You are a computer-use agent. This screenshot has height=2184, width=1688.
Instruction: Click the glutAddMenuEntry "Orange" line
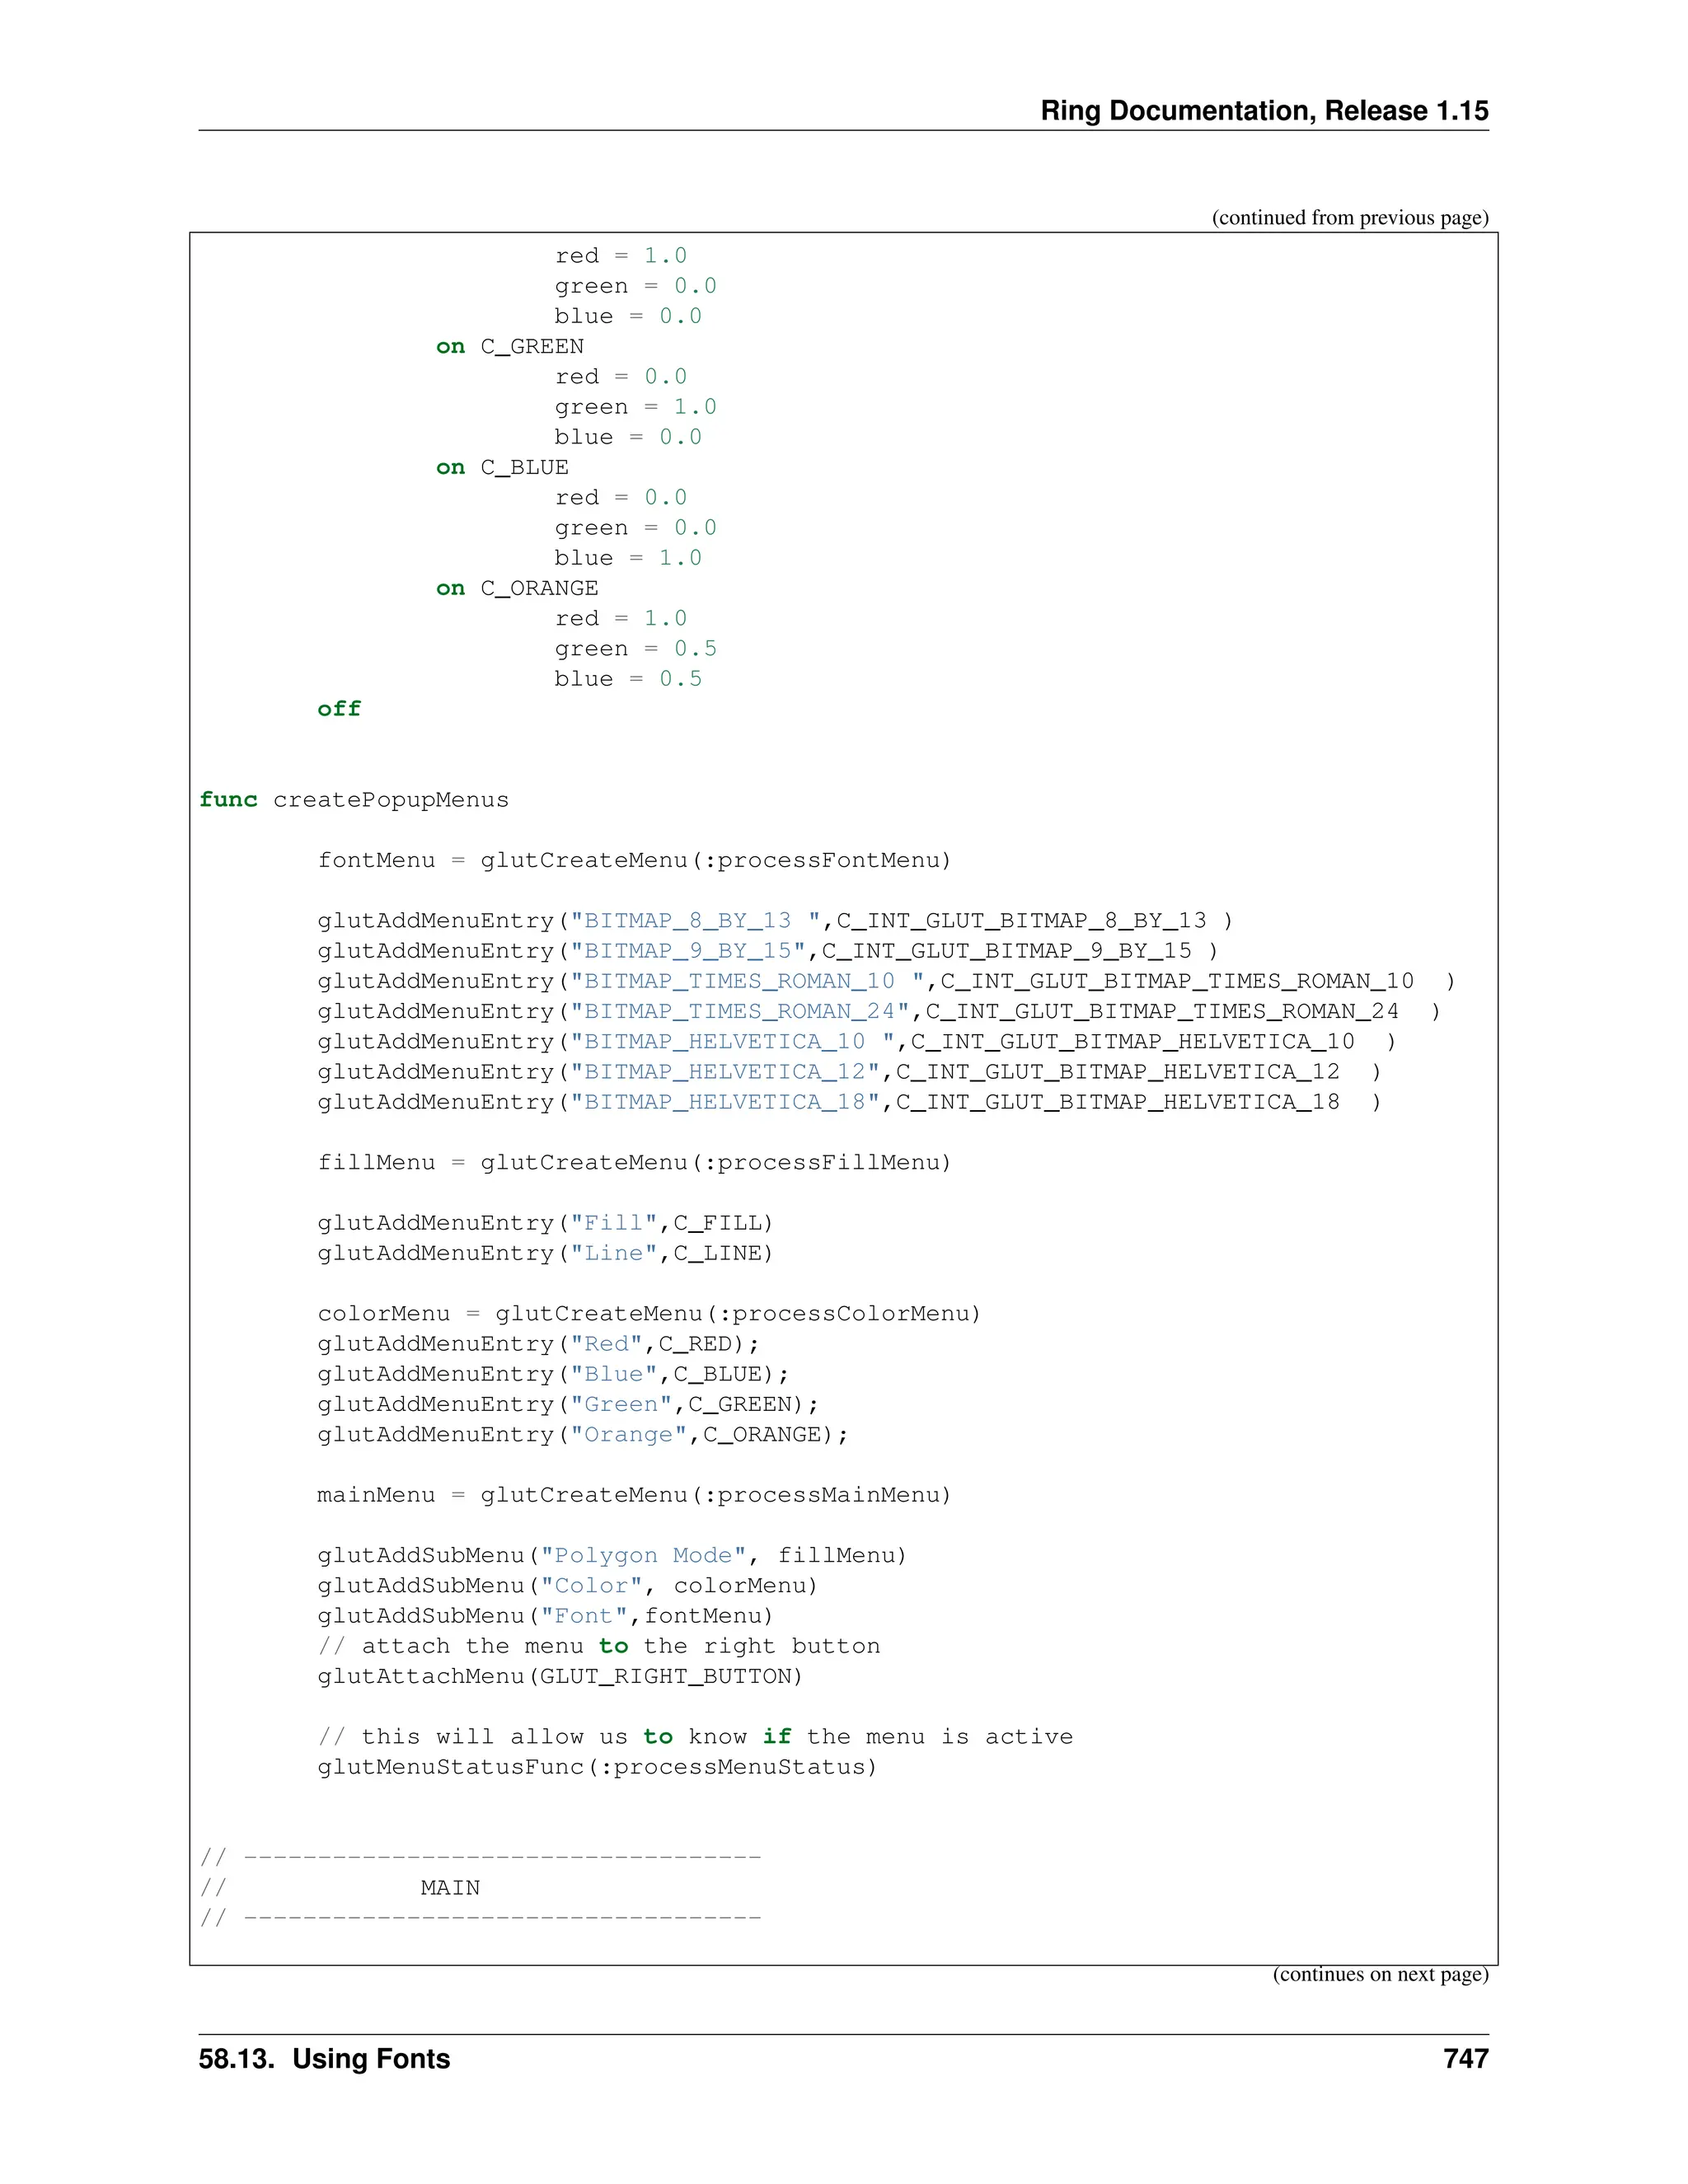582,1435
